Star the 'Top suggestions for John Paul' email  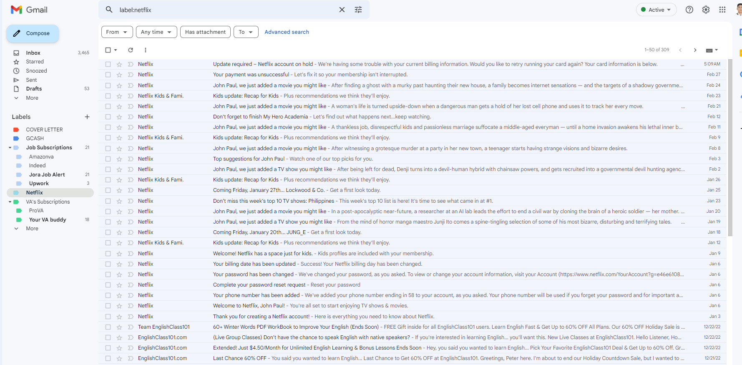[119, 159]
